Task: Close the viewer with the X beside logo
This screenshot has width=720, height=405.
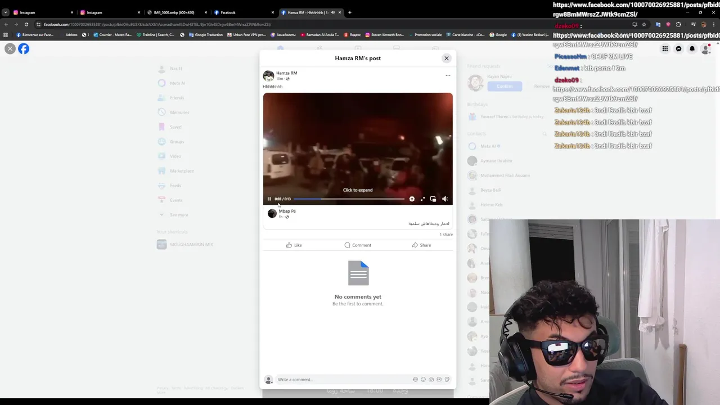Action: [10, 49]
